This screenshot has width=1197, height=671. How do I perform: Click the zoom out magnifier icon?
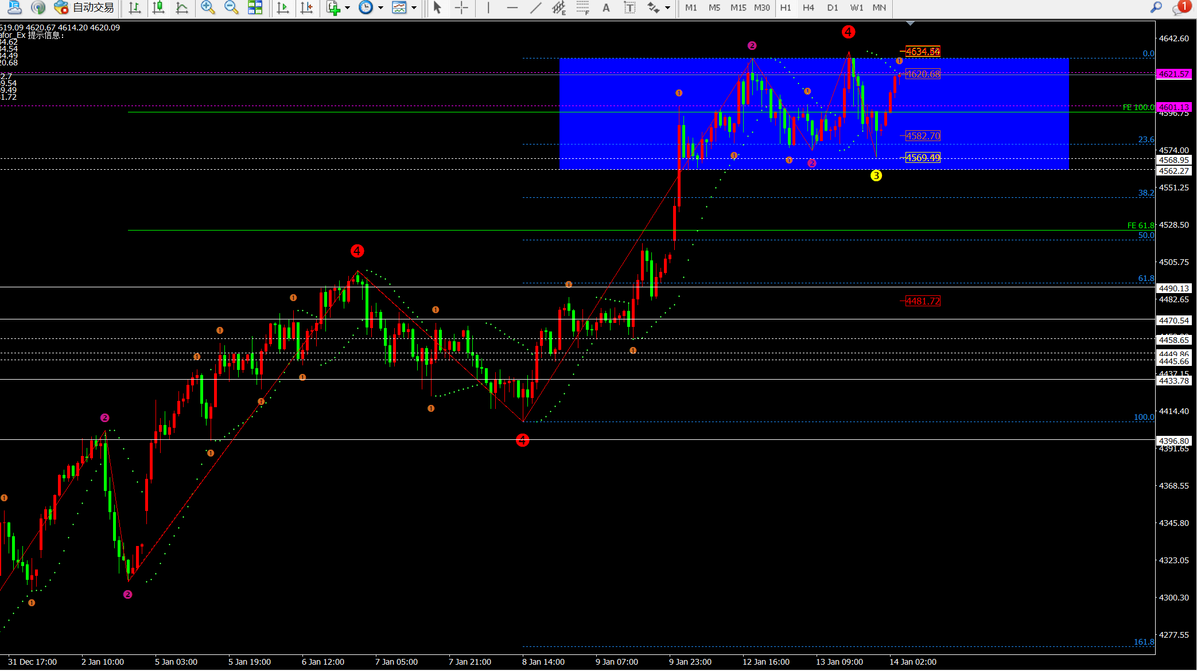[x=231, y=7]
